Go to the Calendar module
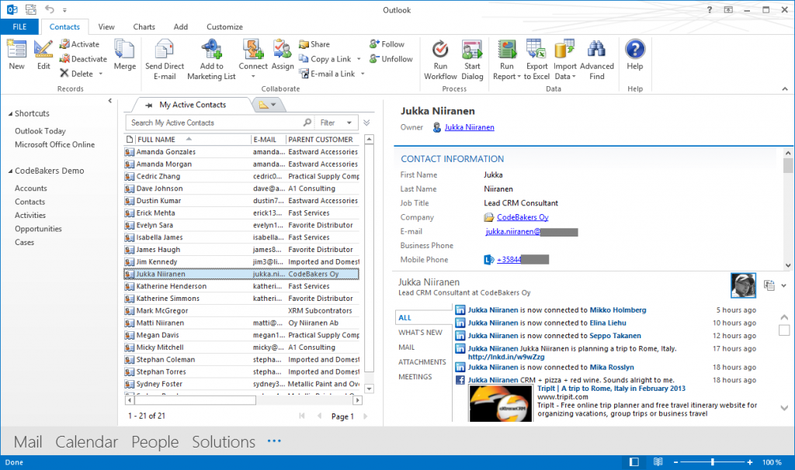 (86, 441)
